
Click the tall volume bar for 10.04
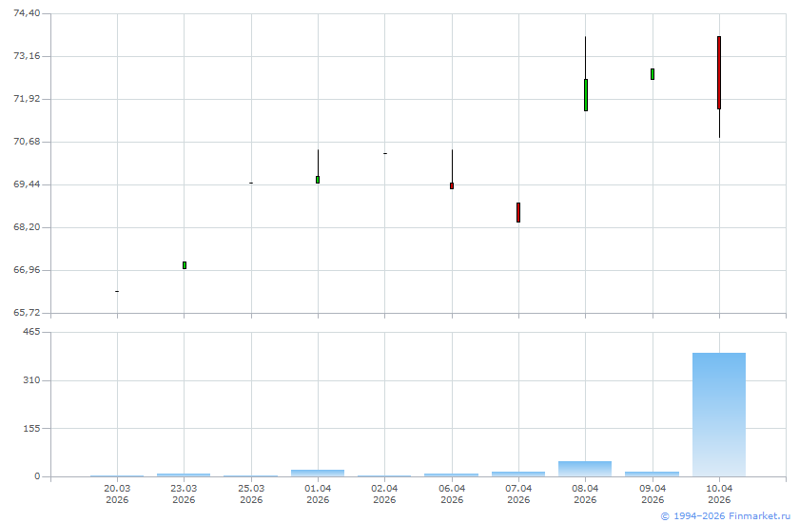pyautogui.click(x=719, y=415)
